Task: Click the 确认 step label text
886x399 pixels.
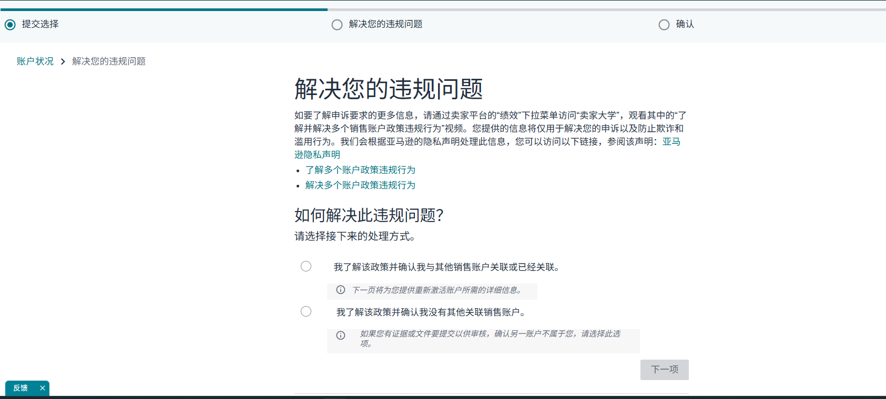Action: 685,24
